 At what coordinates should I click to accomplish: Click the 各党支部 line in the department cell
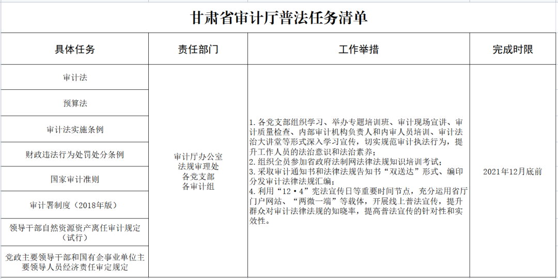(198, 176)
